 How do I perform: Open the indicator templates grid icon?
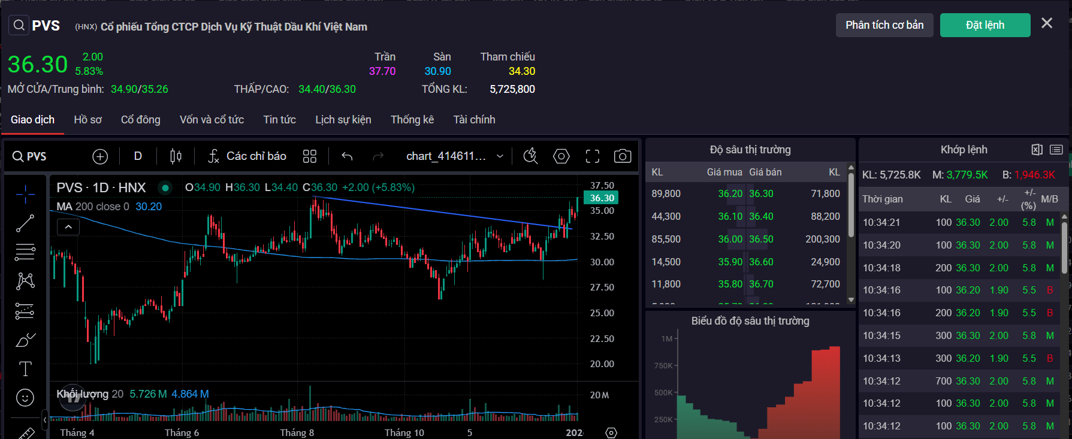tap(310, 156)
